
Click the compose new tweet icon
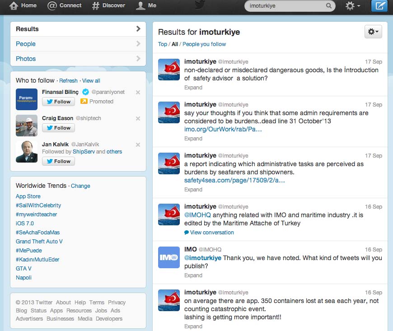(x=379, y=6)
